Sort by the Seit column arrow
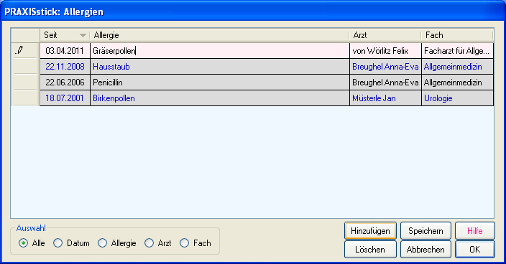The image size is (506, 264). pos(83,35)
